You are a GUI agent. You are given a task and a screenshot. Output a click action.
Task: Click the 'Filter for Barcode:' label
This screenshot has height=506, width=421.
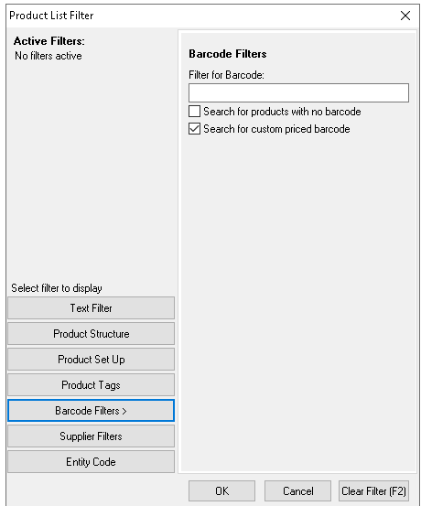click(x=226, y=75)
